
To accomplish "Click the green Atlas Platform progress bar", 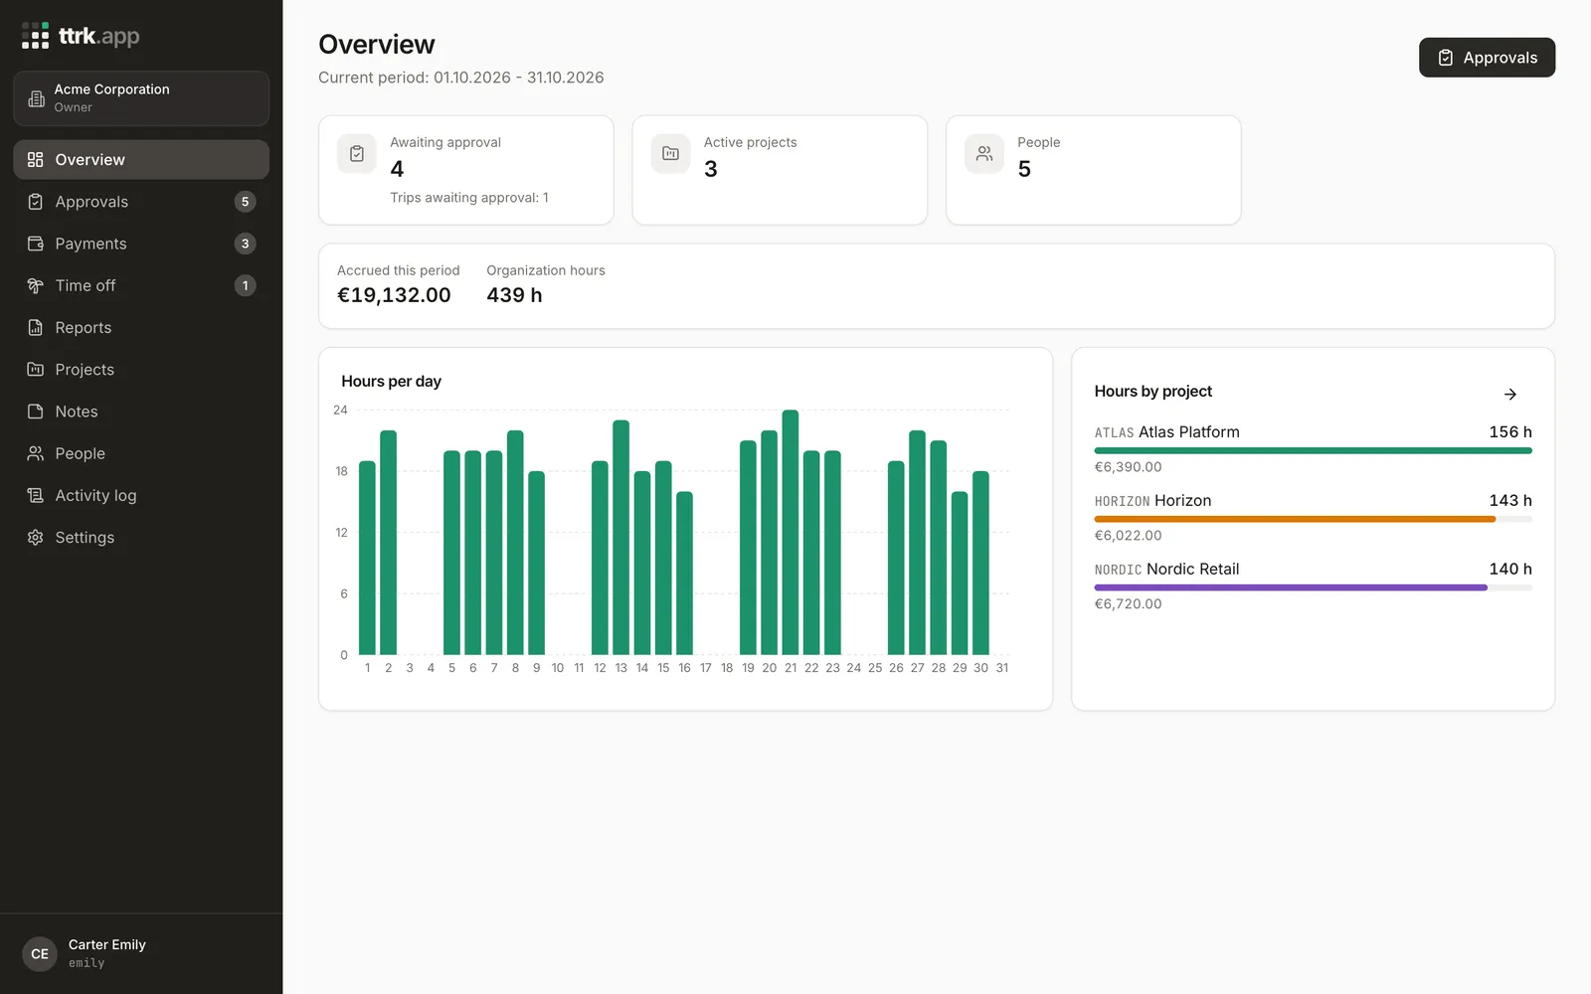I will 1313,450.
